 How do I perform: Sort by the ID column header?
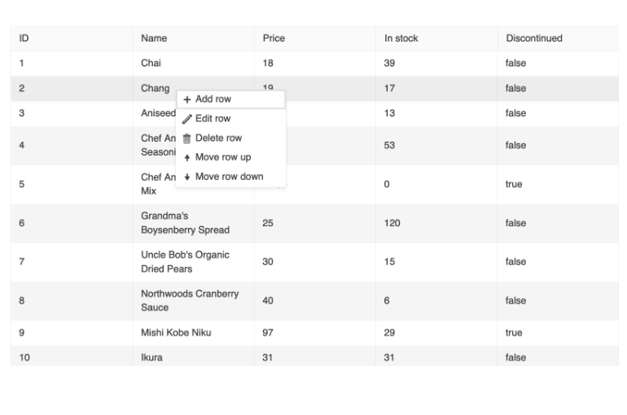tap(24, 38)
